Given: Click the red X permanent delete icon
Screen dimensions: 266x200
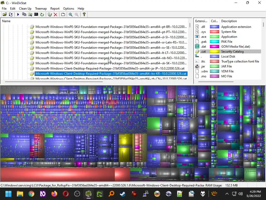Looking at the screenshot, I should tap(55, 15).
